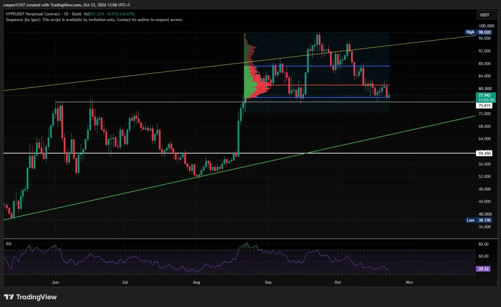Screen dimensions: 501x307
Task: Click the 75.815 horizontal line price tag
Action: click(485, 106)
